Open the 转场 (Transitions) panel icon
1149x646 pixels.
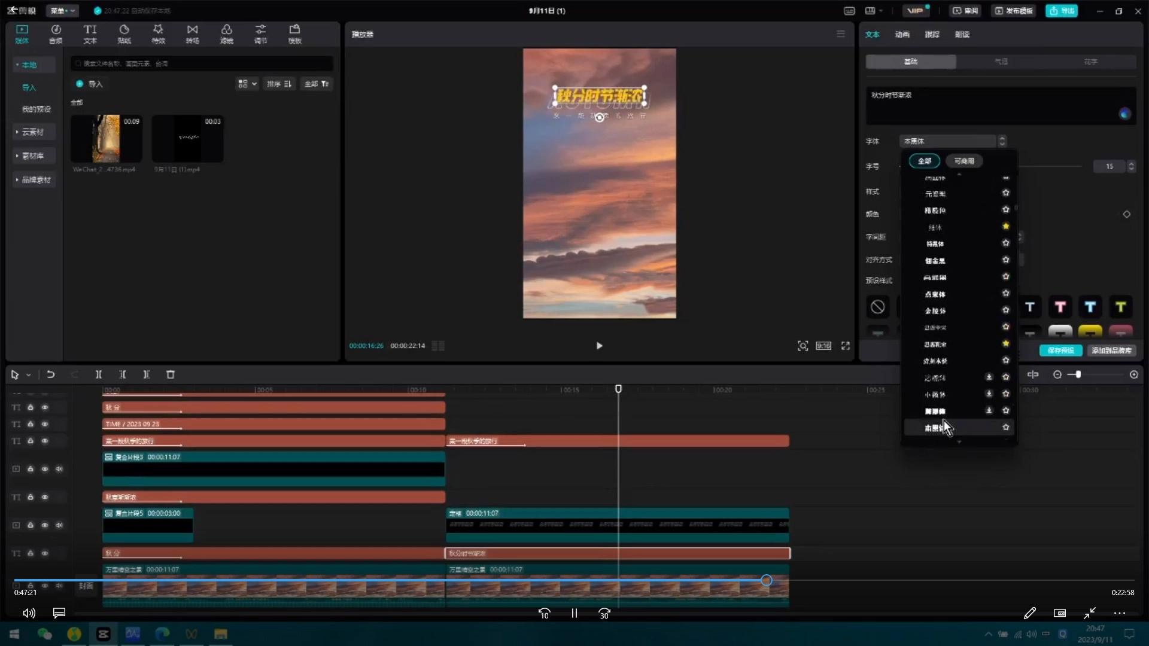coord(192,33)
